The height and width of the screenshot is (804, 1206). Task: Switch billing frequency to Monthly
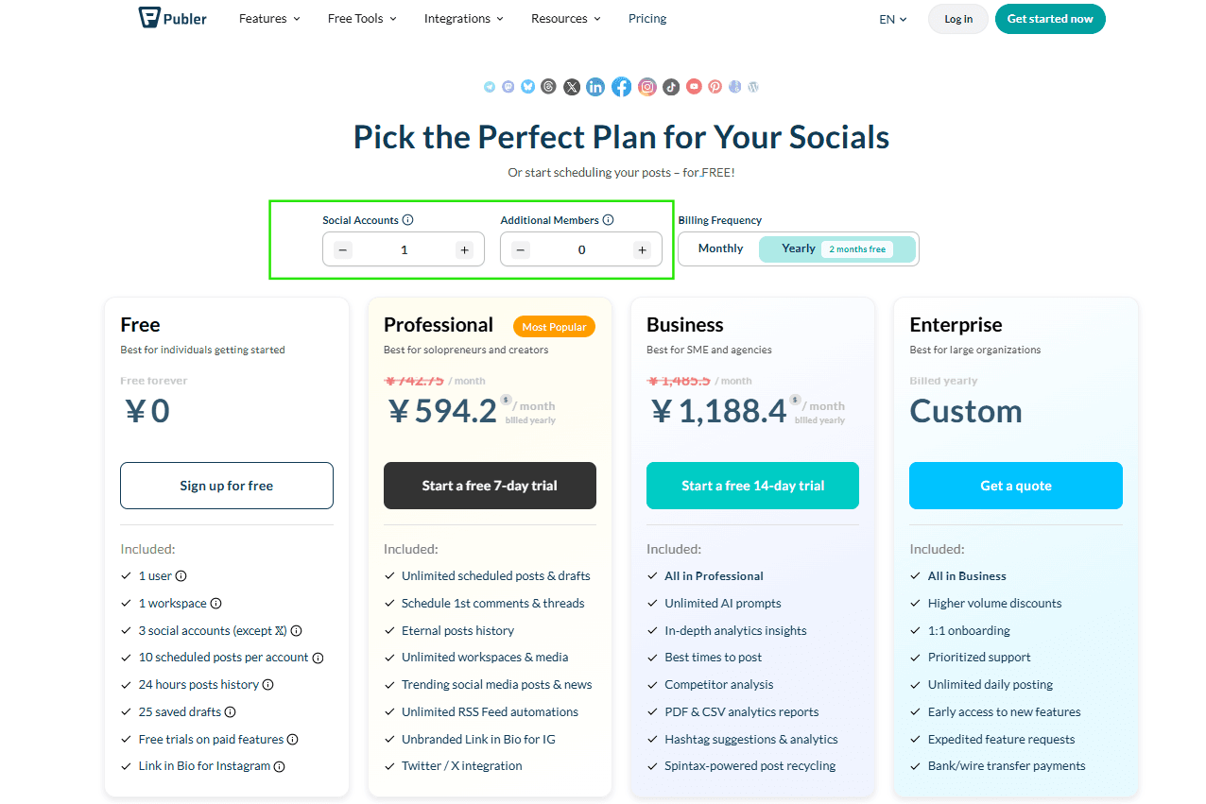tap(720, 248)
